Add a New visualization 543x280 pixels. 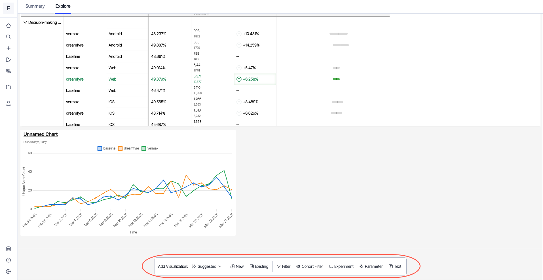click(x=237, y=266)
